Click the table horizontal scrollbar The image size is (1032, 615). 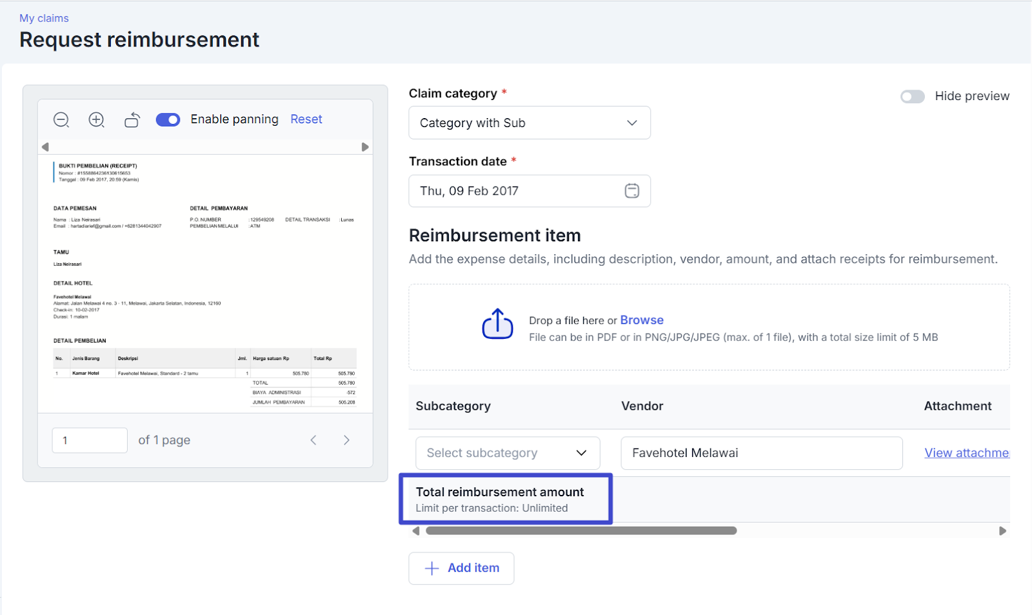pos(580,531)
